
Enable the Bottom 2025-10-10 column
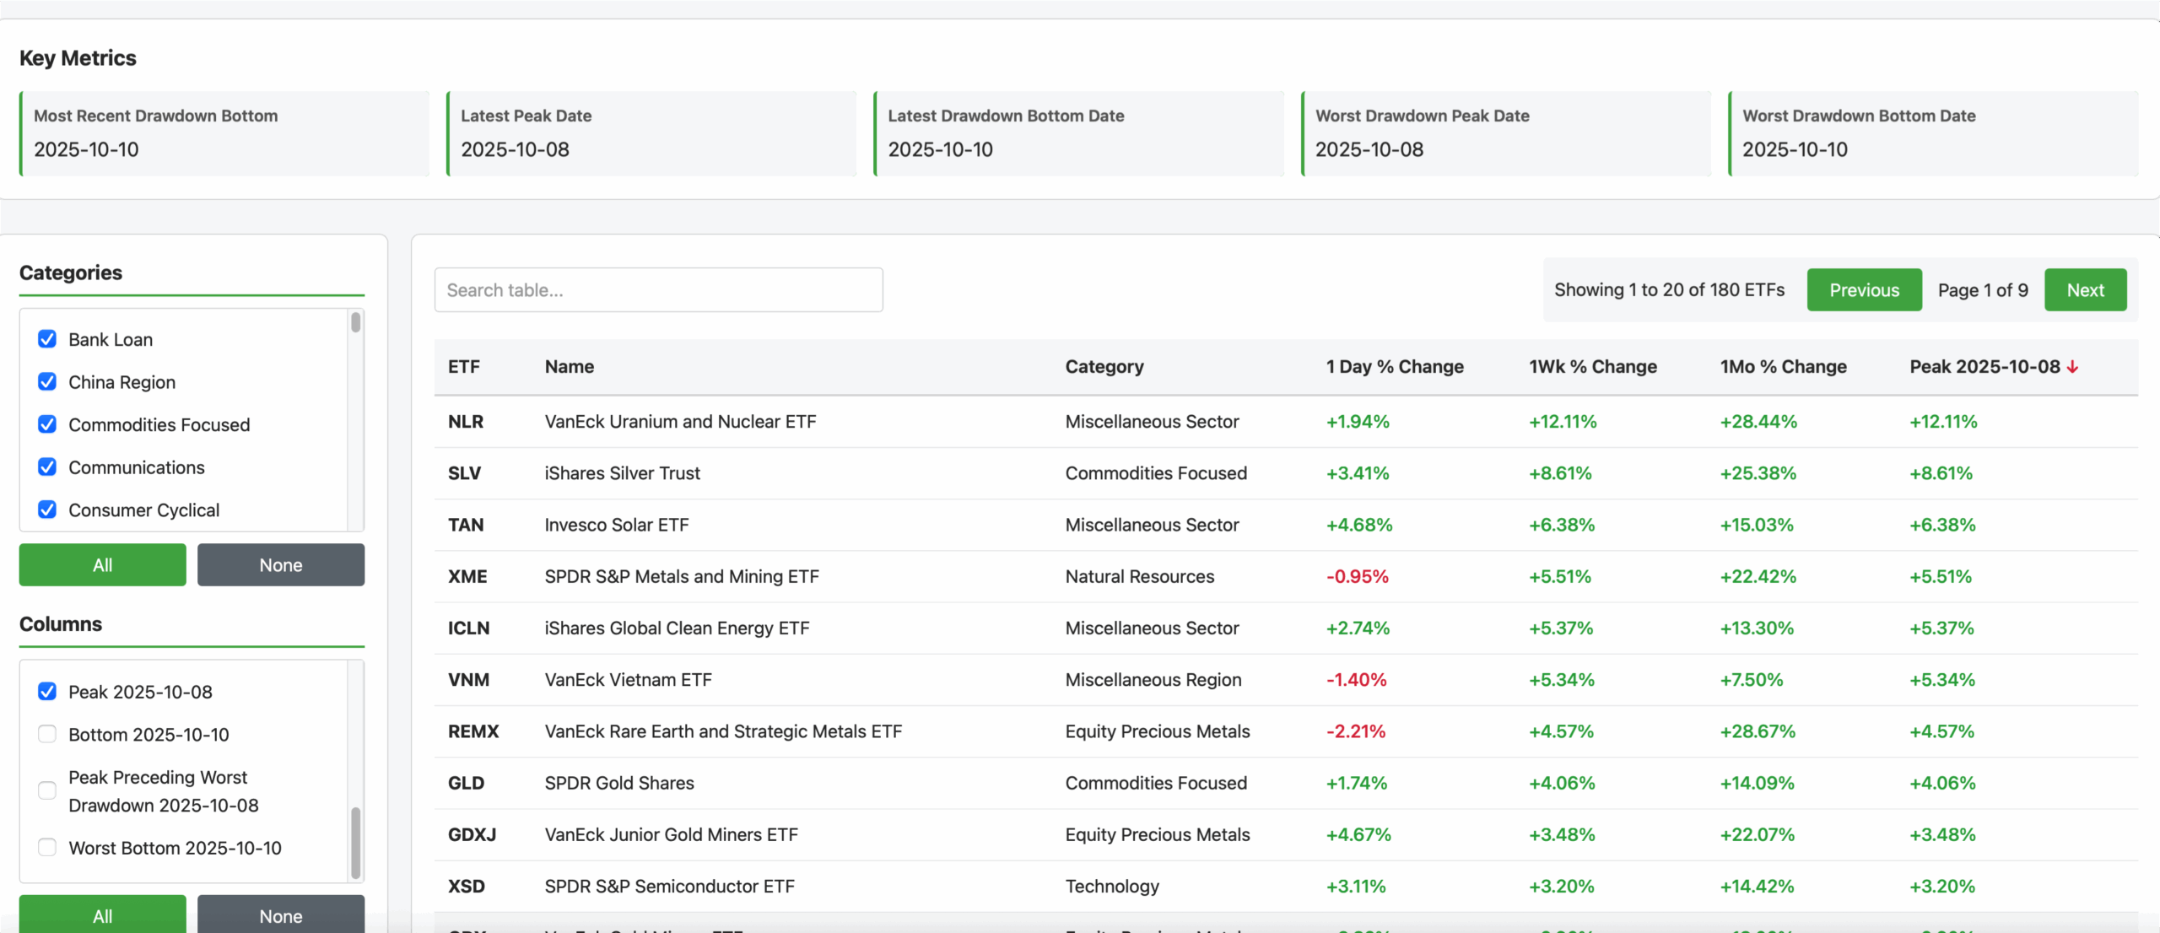tap(47, 734)
